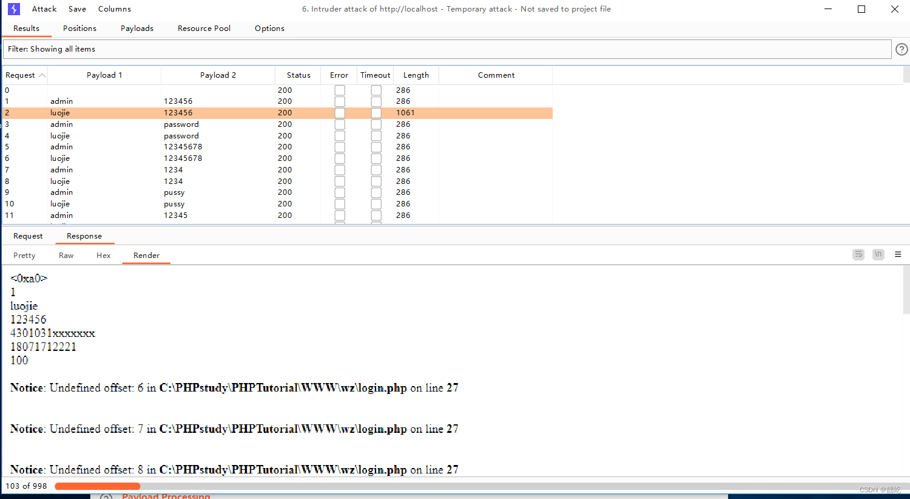
Task: Open the hamburger menu in the response pane
Action: point(898,254)
